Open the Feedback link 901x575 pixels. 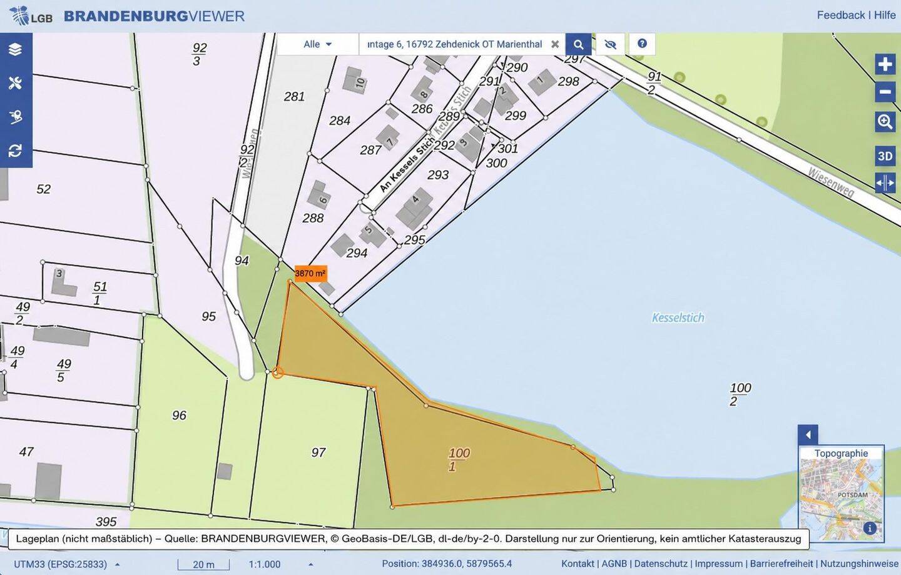(x=841, y=15)
